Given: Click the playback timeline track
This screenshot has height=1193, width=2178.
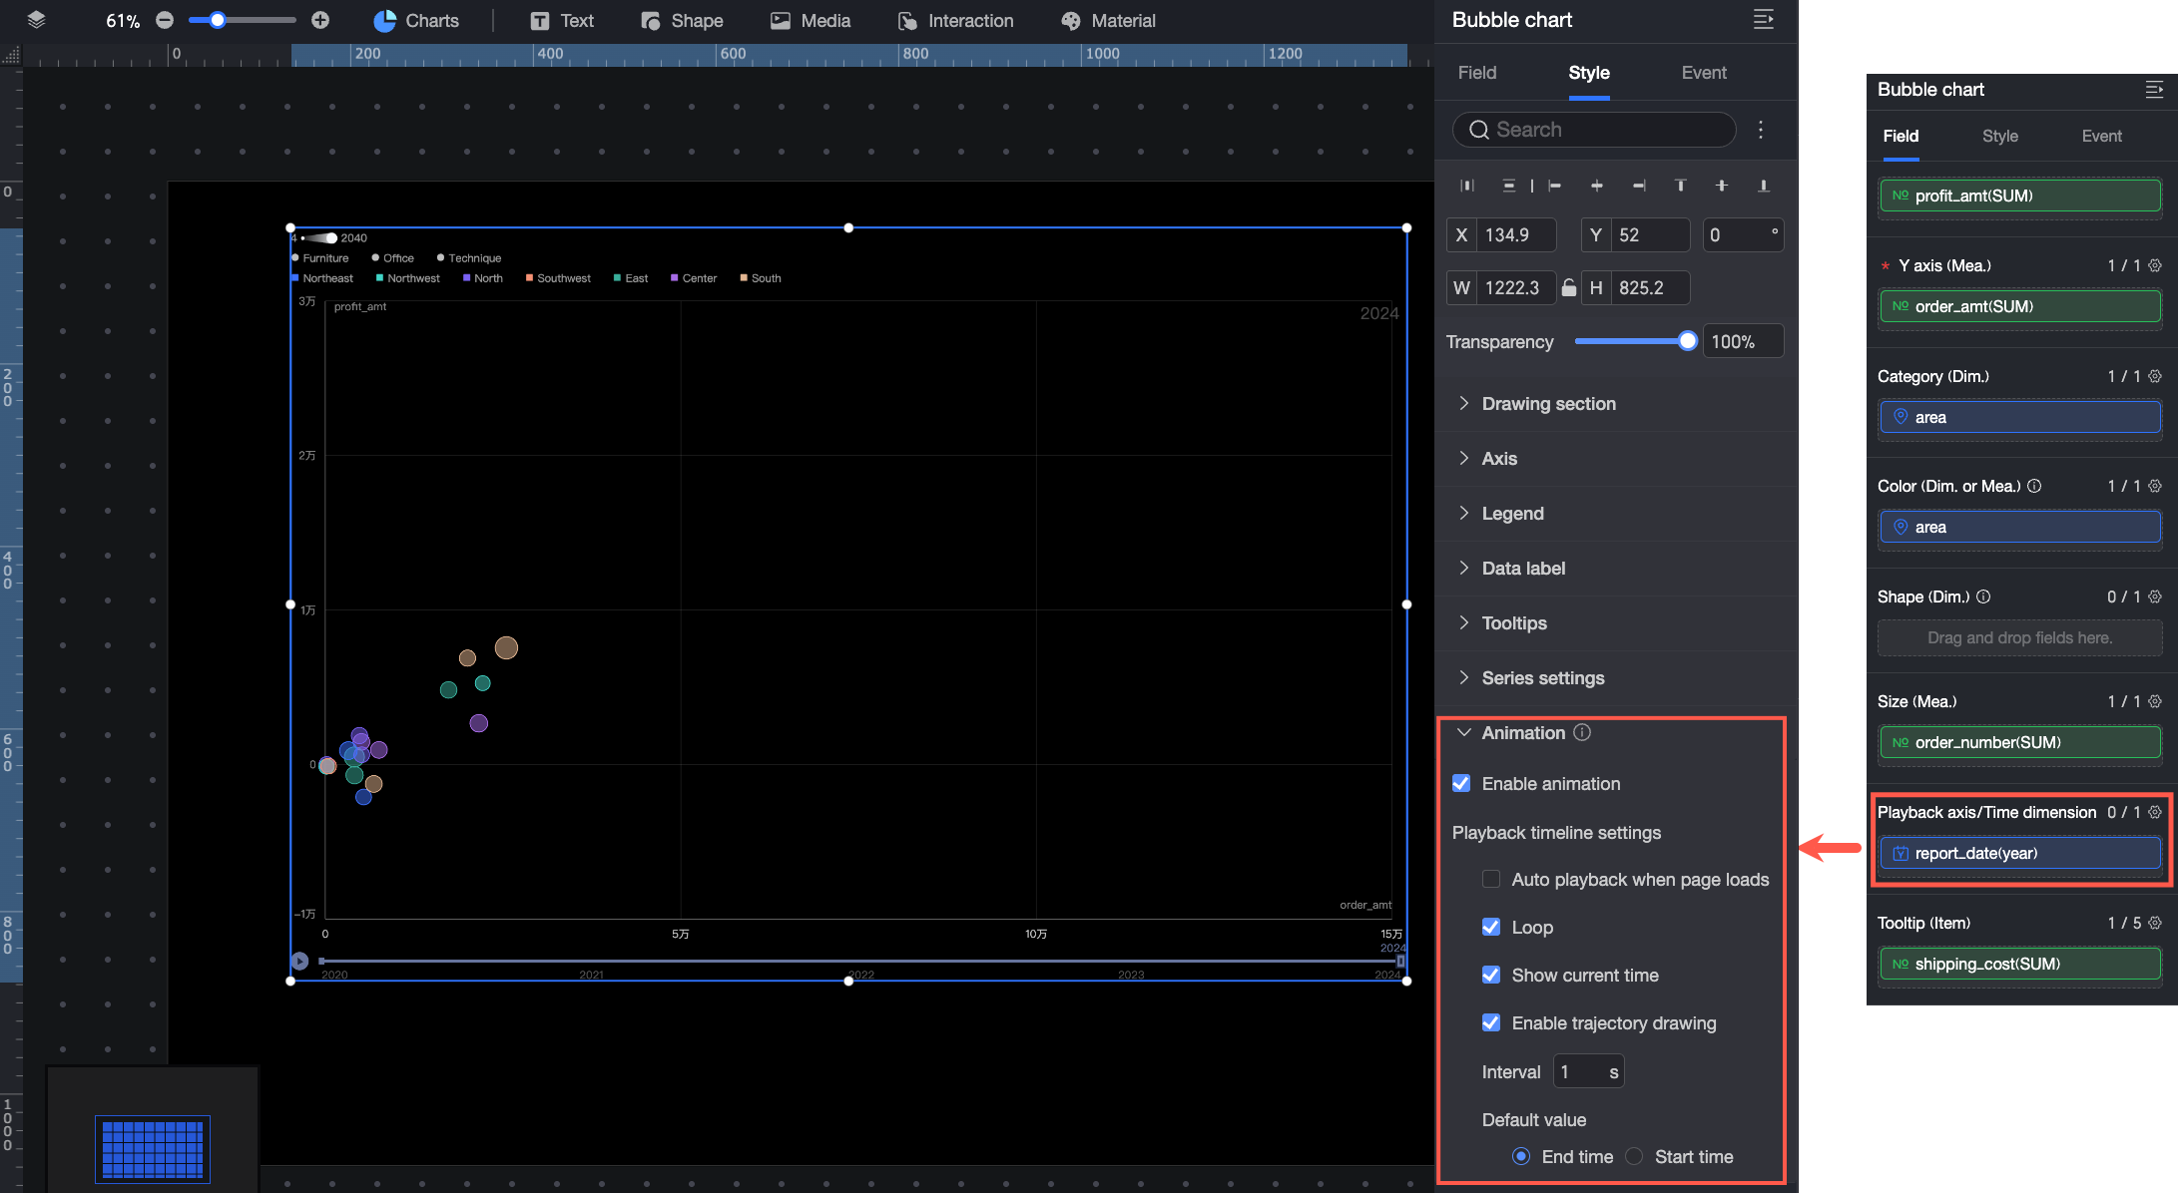Looking at the screenshot, I should pos(861,962).
